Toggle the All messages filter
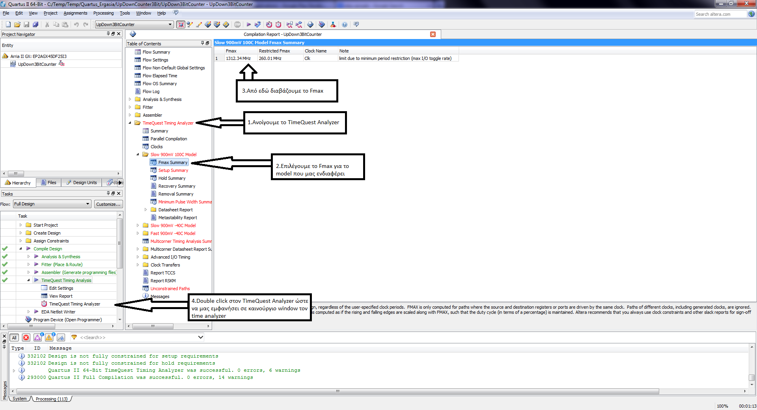Screen dimensions: 757x410 click(14, 337)
